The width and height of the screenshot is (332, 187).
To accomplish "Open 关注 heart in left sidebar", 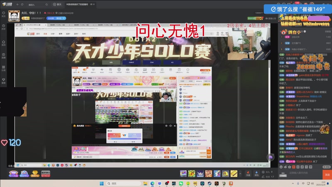I will click(x=3, y=14).
